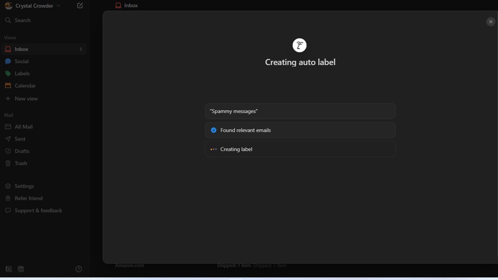Click the Creating label progress indicator
The width and height of the screenshot is (498, 280).
pyautogui.click(x=213, y=149)
